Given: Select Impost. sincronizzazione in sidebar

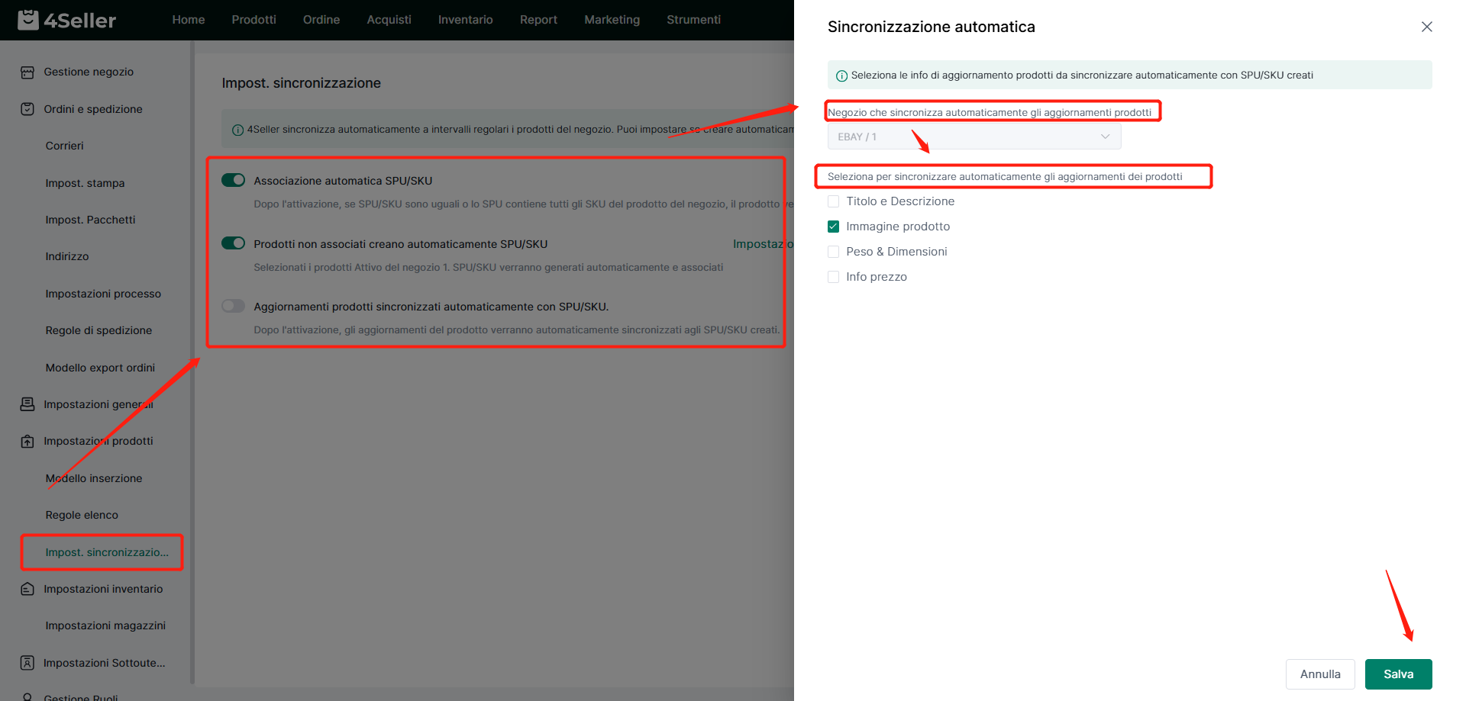Looking at the screenshot, I should click(x=107, y=552).
